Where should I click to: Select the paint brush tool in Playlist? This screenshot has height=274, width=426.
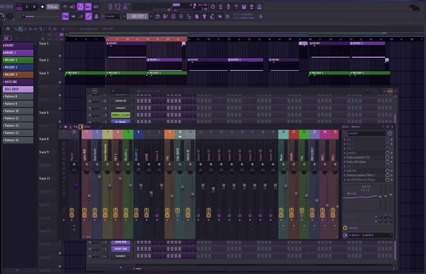20,29
